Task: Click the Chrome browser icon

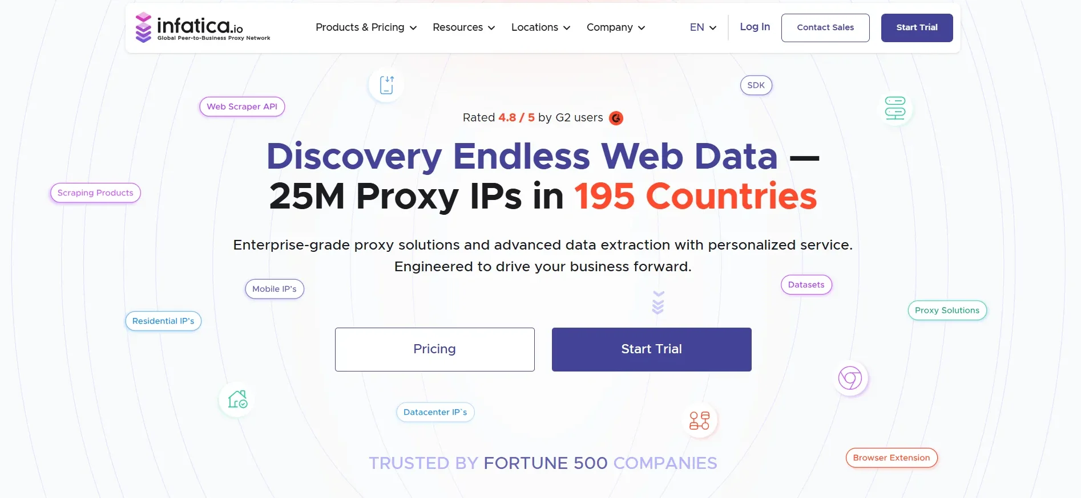Action: click(x=850, y=377)
